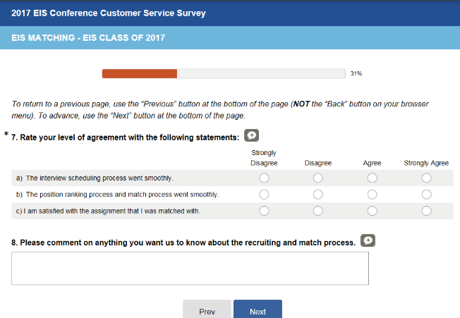Click comment icon beside question 8
Screen dimensions: 460x318
pos(368,241)
